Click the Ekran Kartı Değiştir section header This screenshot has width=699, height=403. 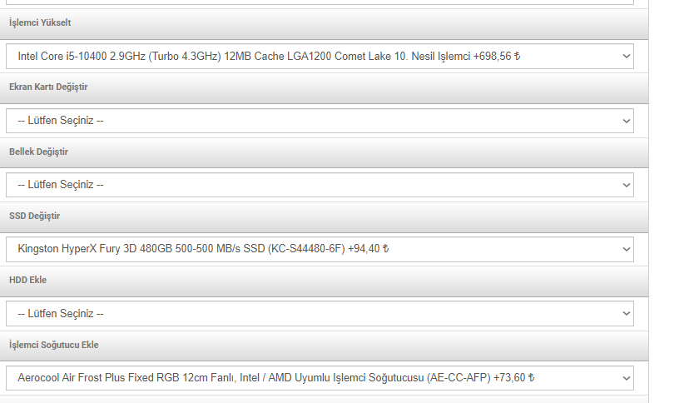pos(48,87)
